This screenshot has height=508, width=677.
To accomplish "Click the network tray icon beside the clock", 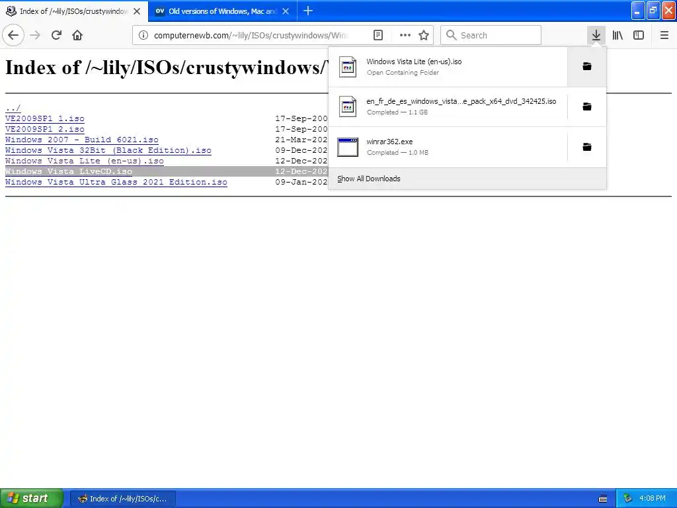I will (628, 499).
